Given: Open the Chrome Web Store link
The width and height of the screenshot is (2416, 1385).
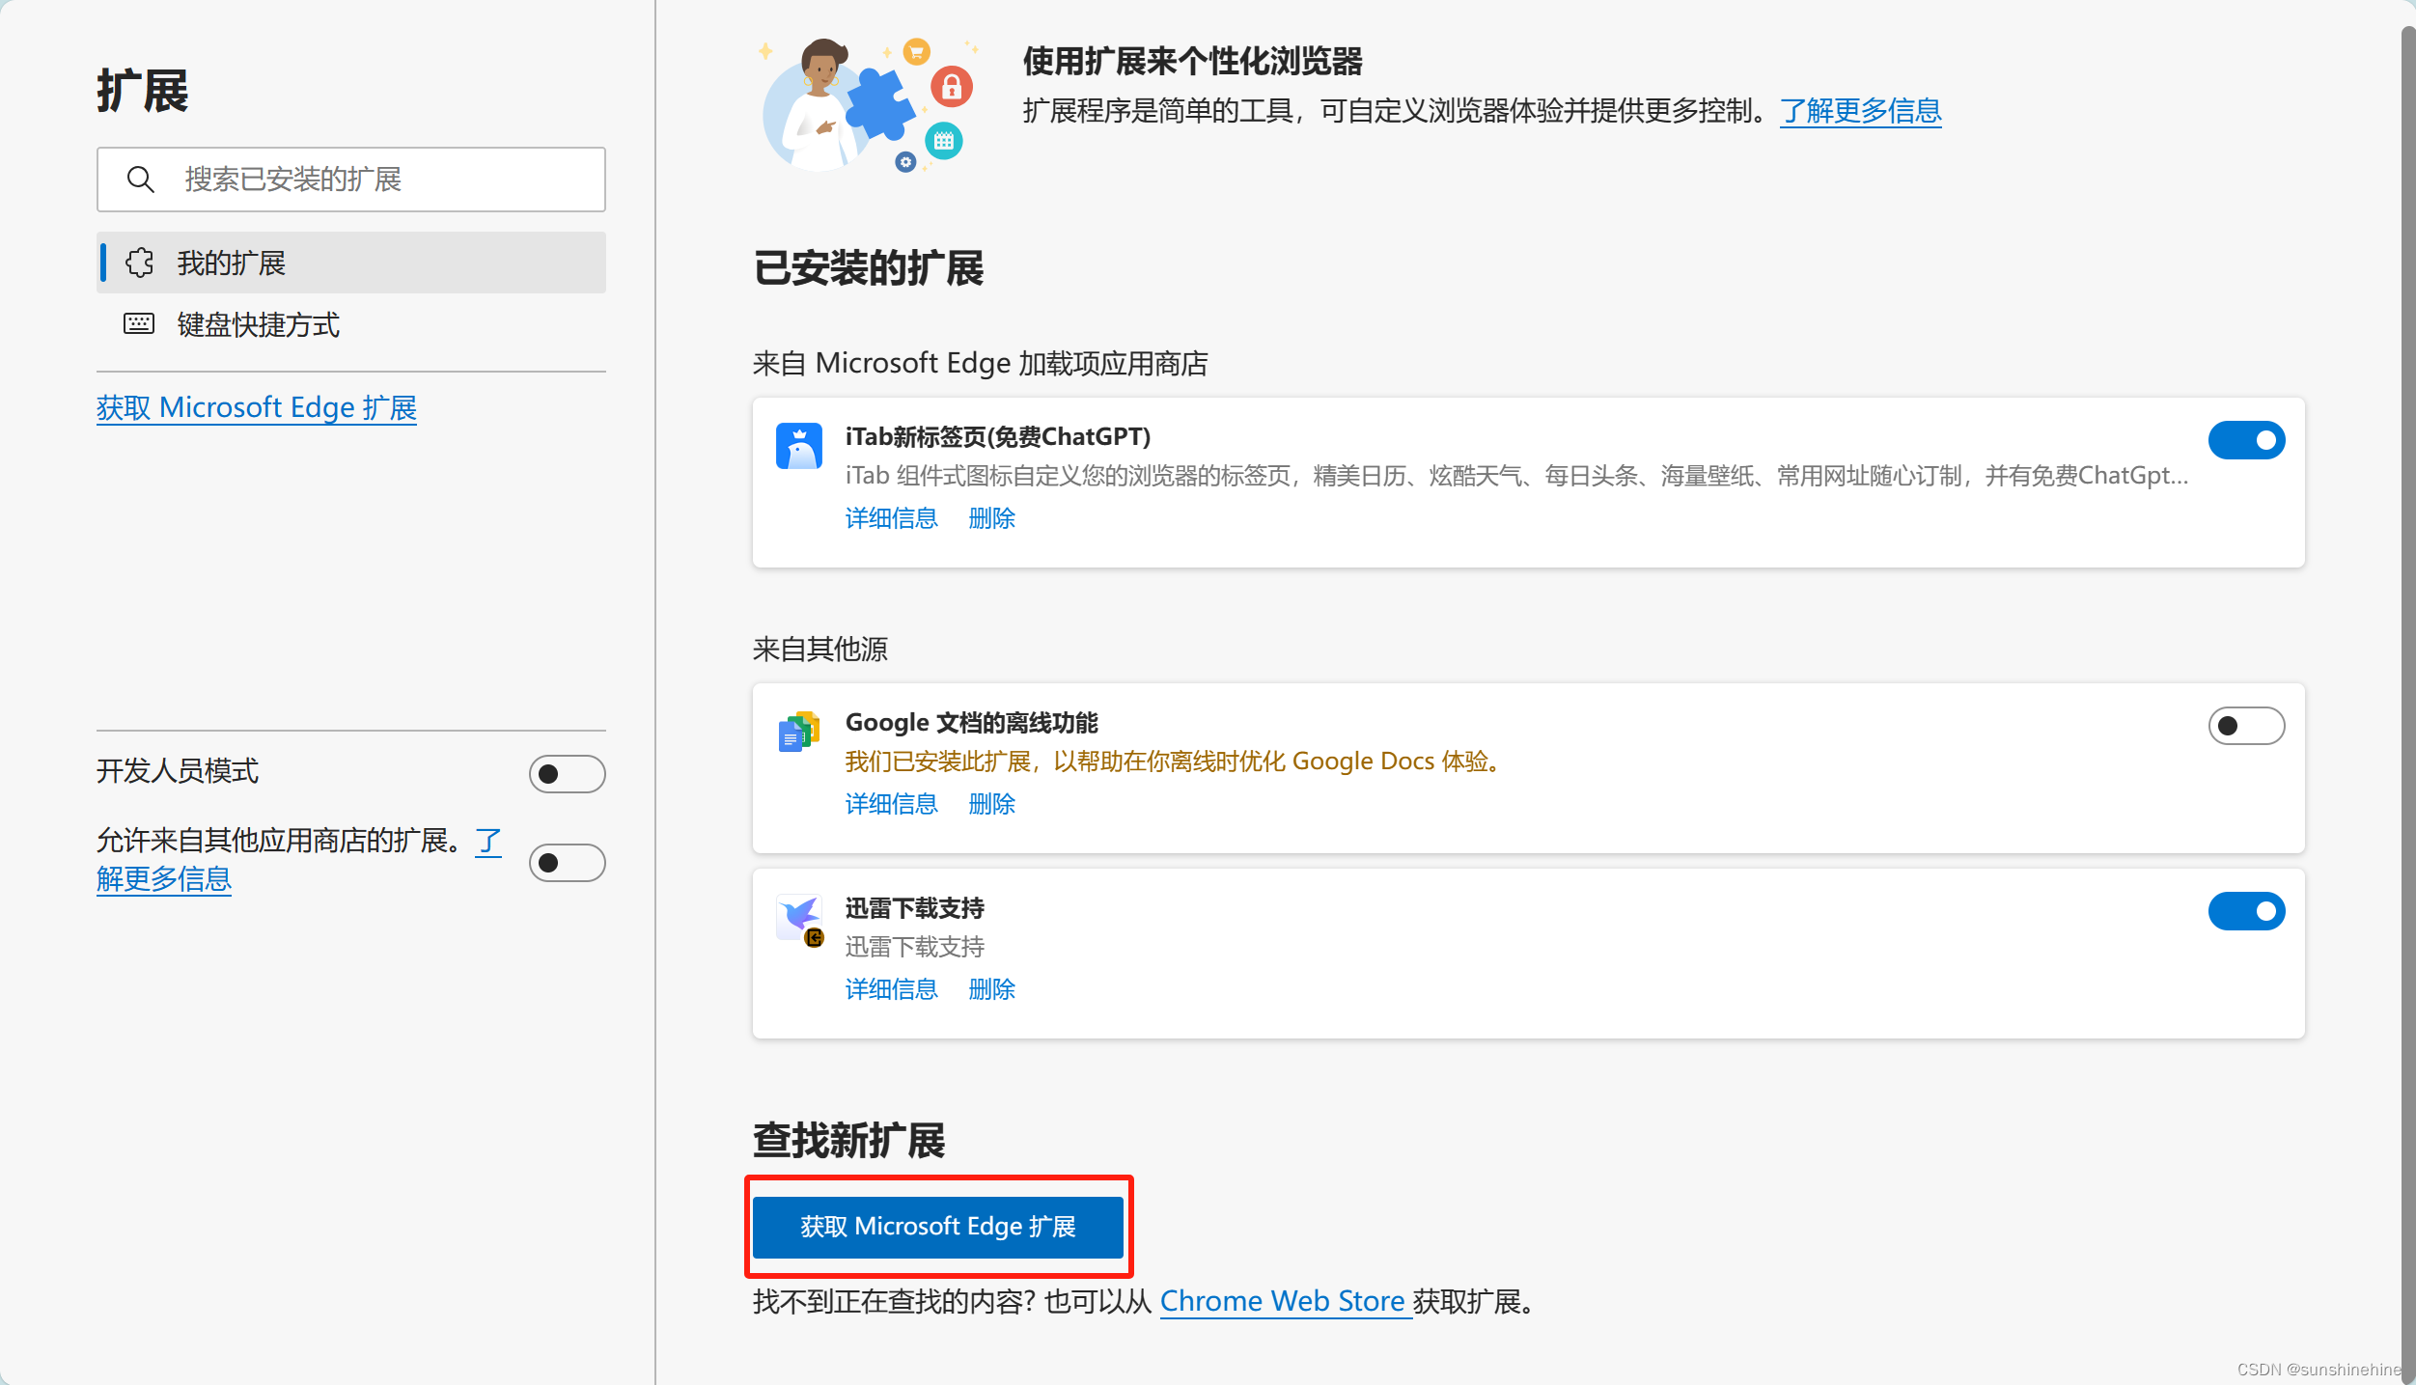Looking at the screenshot, I should [x=1282, y=1301].
